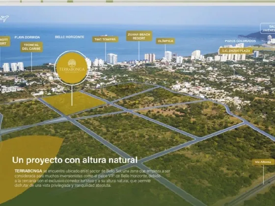
Task: Click the Vía Alterna road label
Action: [x=263, y=162]
